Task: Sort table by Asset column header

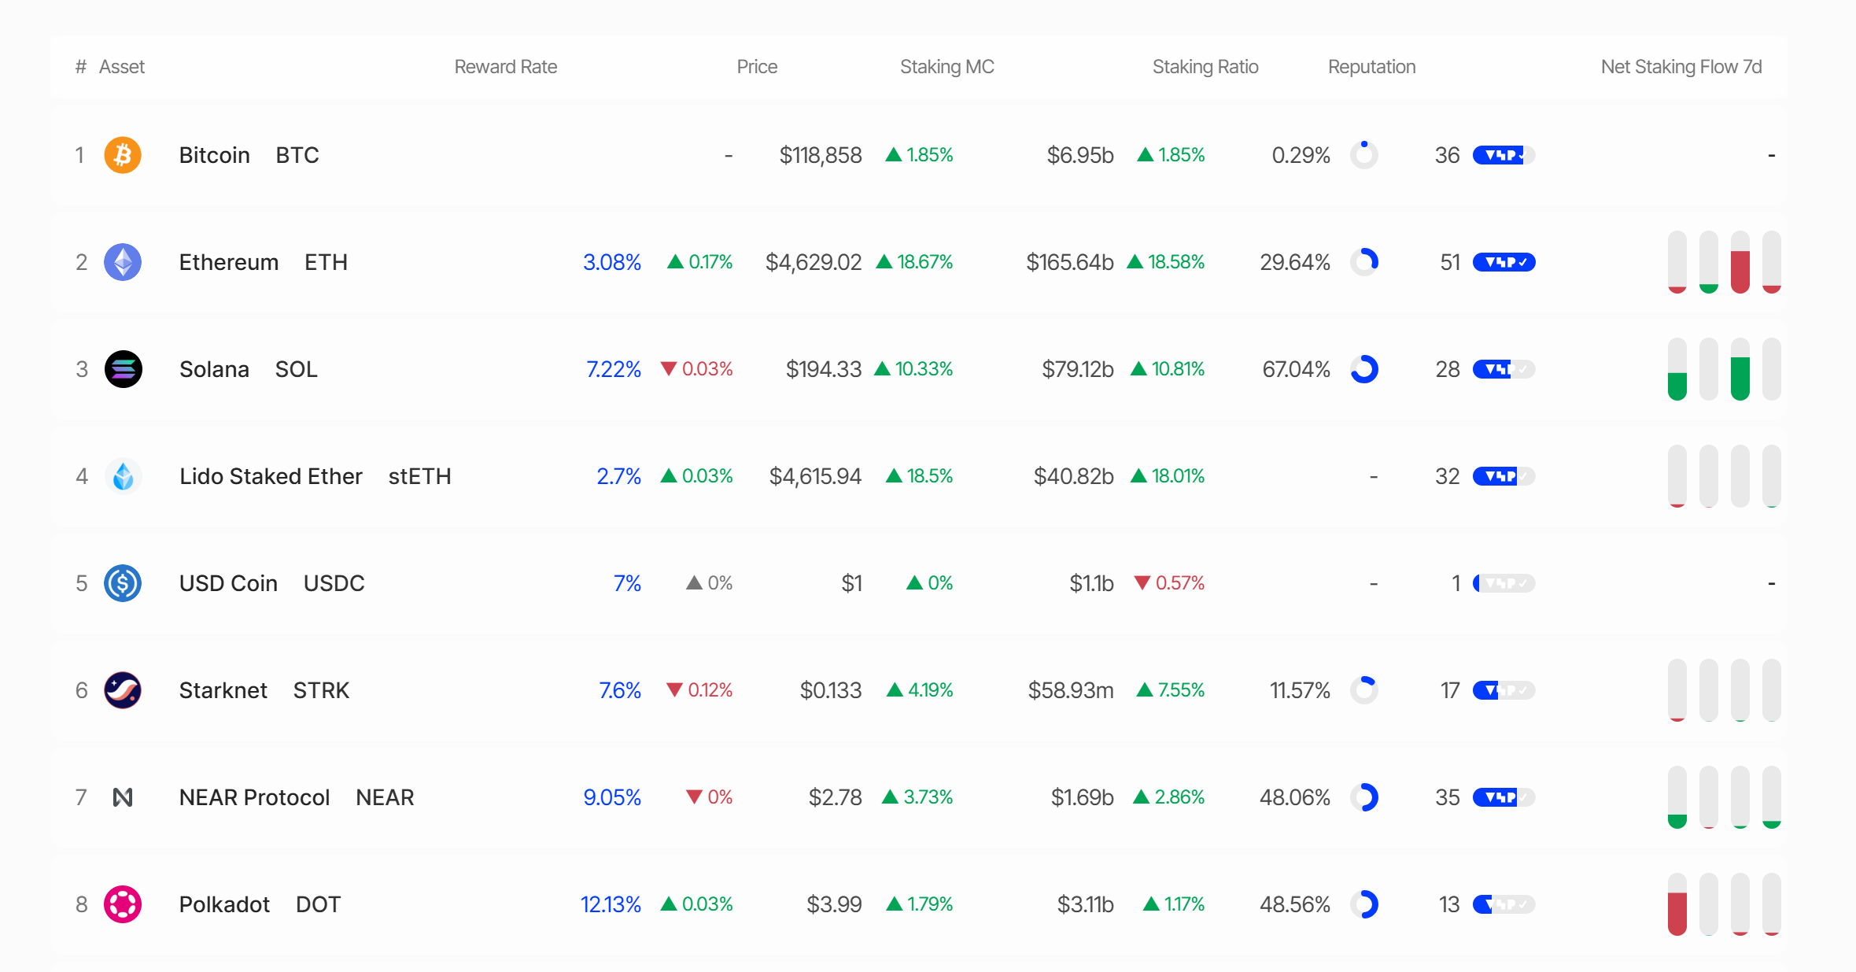Action: pos(122,67)
